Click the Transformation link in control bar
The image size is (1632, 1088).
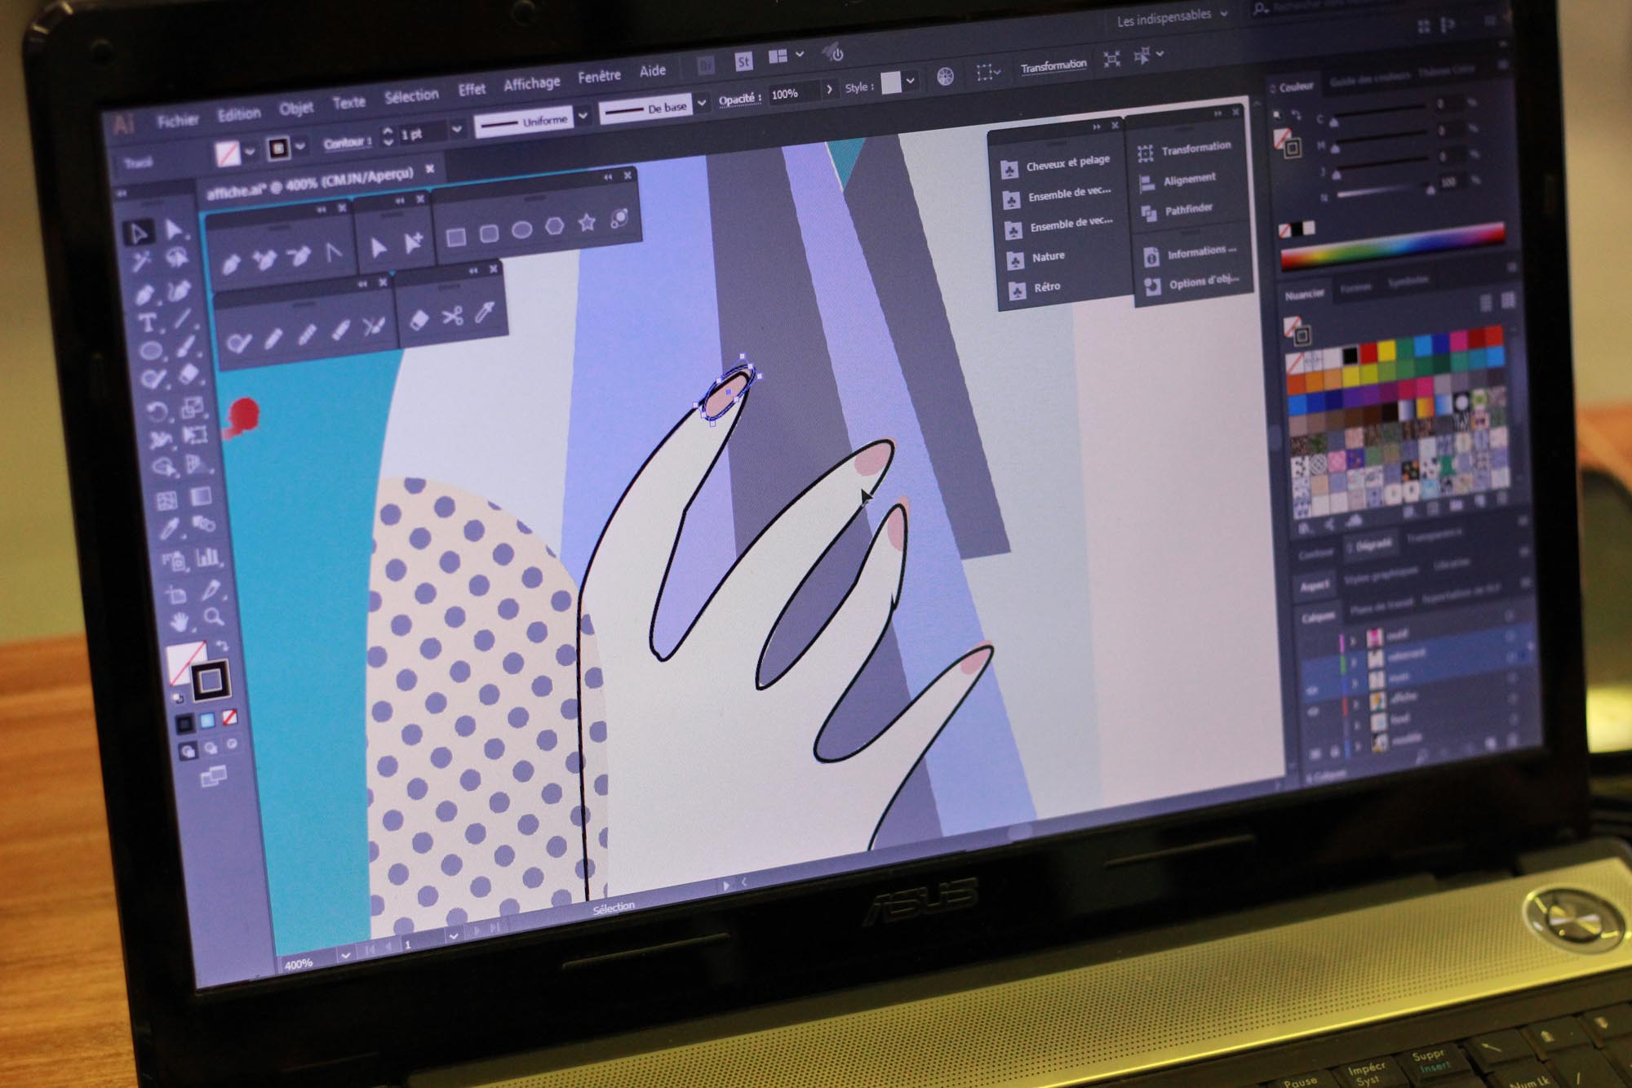tap(1053, 65)
